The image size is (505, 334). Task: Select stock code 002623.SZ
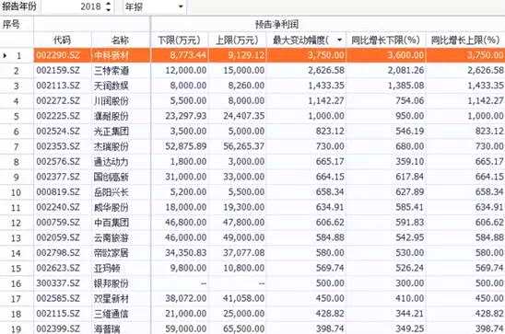click(x=58, y=268)
